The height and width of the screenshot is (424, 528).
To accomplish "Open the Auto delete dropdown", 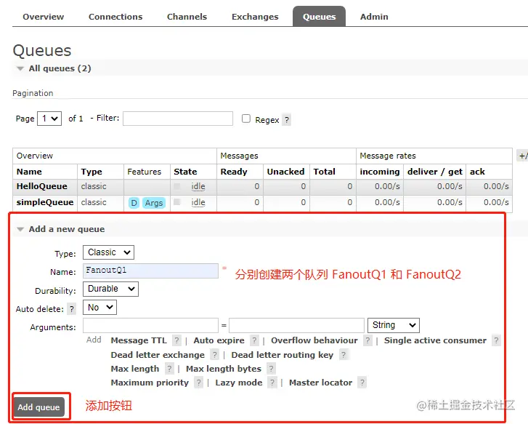I will click(x=99, y=308).
